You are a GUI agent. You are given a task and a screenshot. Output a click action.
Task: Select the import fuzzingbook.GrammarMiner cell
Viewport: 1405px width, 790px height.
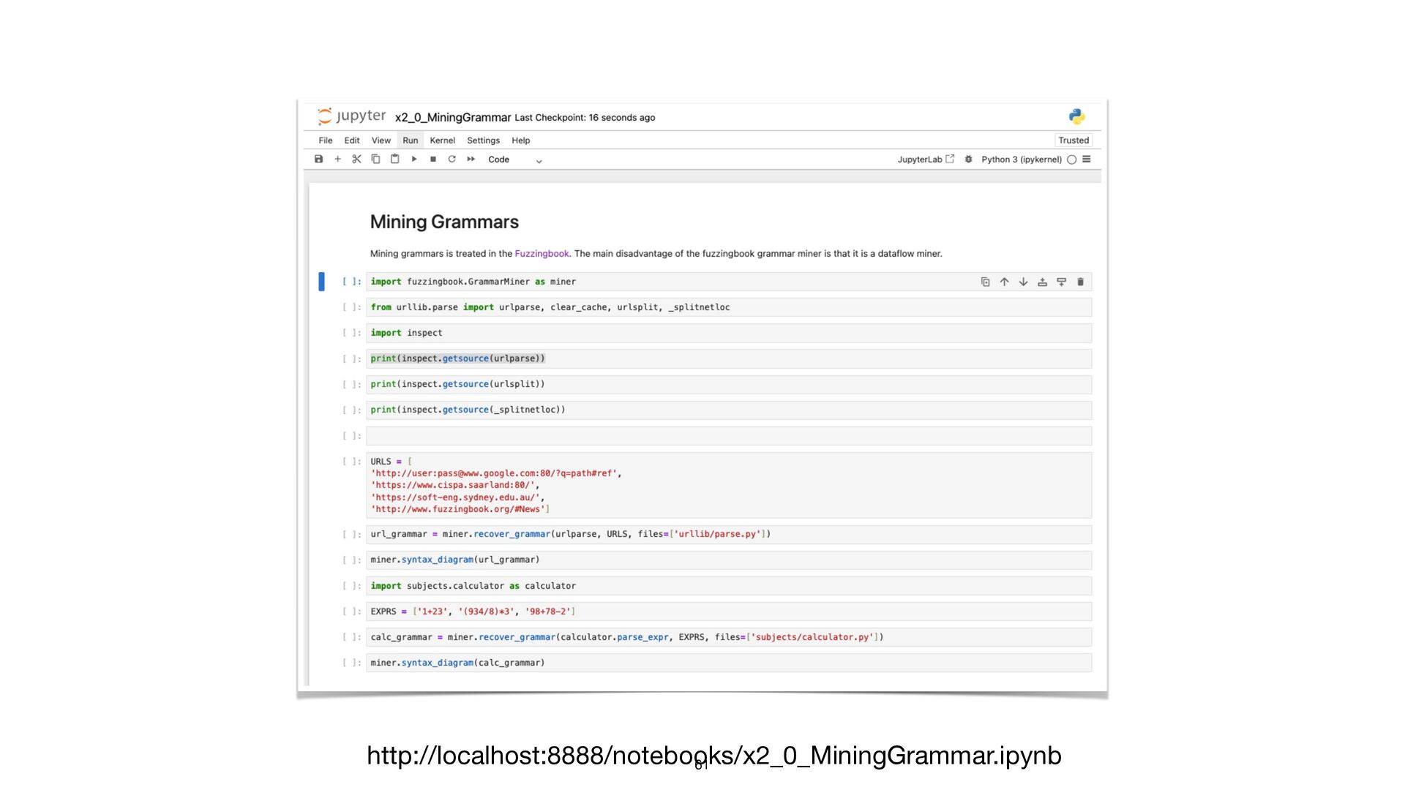[729, 282]
